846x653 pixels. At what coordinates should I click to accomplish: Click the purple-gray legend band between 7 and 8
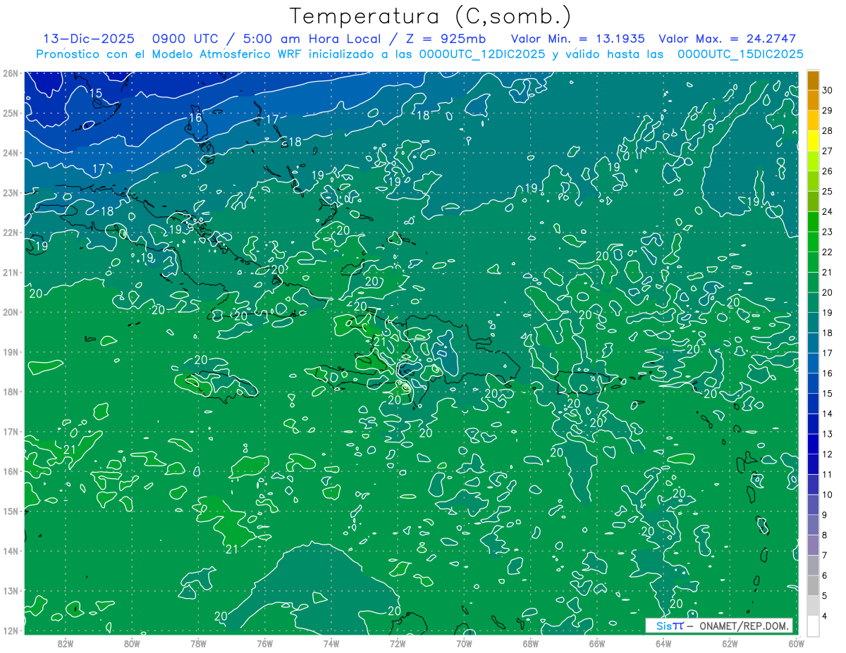(813, 545)
